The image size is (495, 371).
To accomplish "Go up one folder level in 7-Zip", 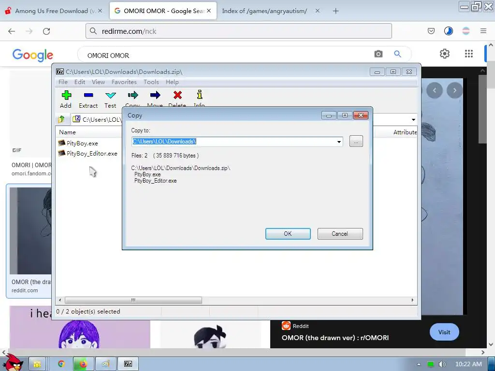I will (61, 119).
